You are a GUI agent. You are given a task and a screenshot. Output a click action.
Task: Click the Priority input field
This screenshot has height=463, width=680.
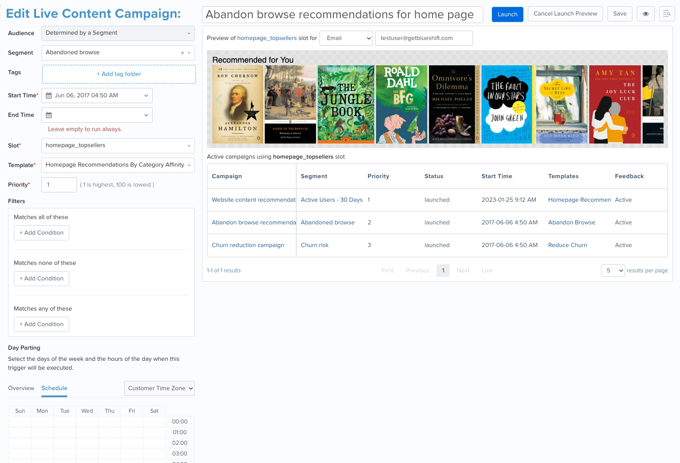point(59,185)
